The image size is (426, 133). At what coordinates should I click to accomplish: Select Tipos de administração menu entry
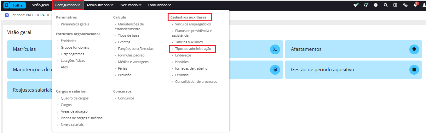193,49
